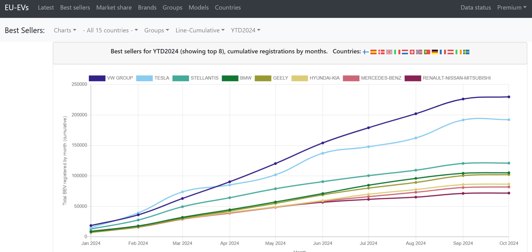Click the Finland flag icon
This screenshot has height=252, width=532.
point(366,52)
